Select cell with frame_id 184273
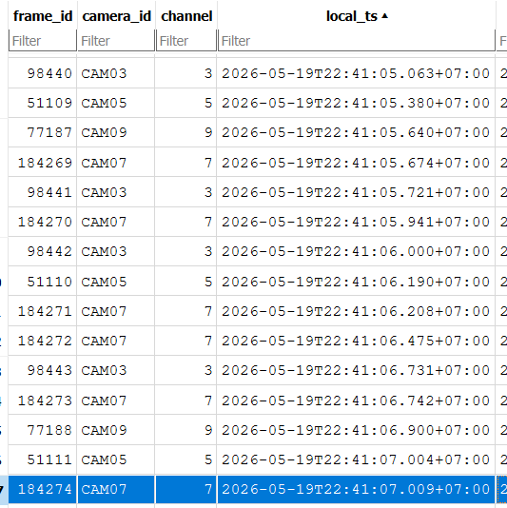 point(43,401)
